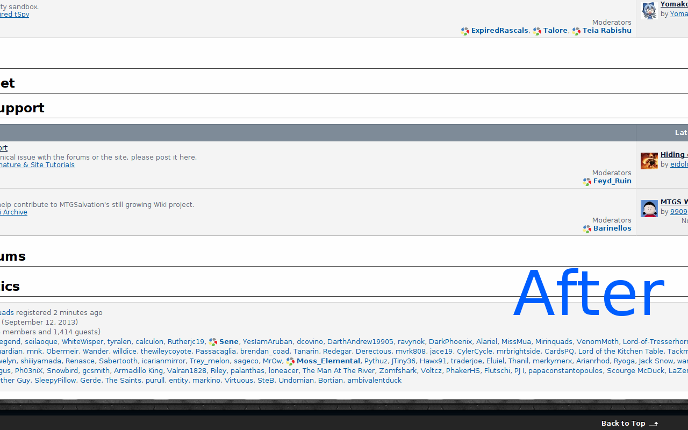Open online user Trey_melon profile

(210, 361)
